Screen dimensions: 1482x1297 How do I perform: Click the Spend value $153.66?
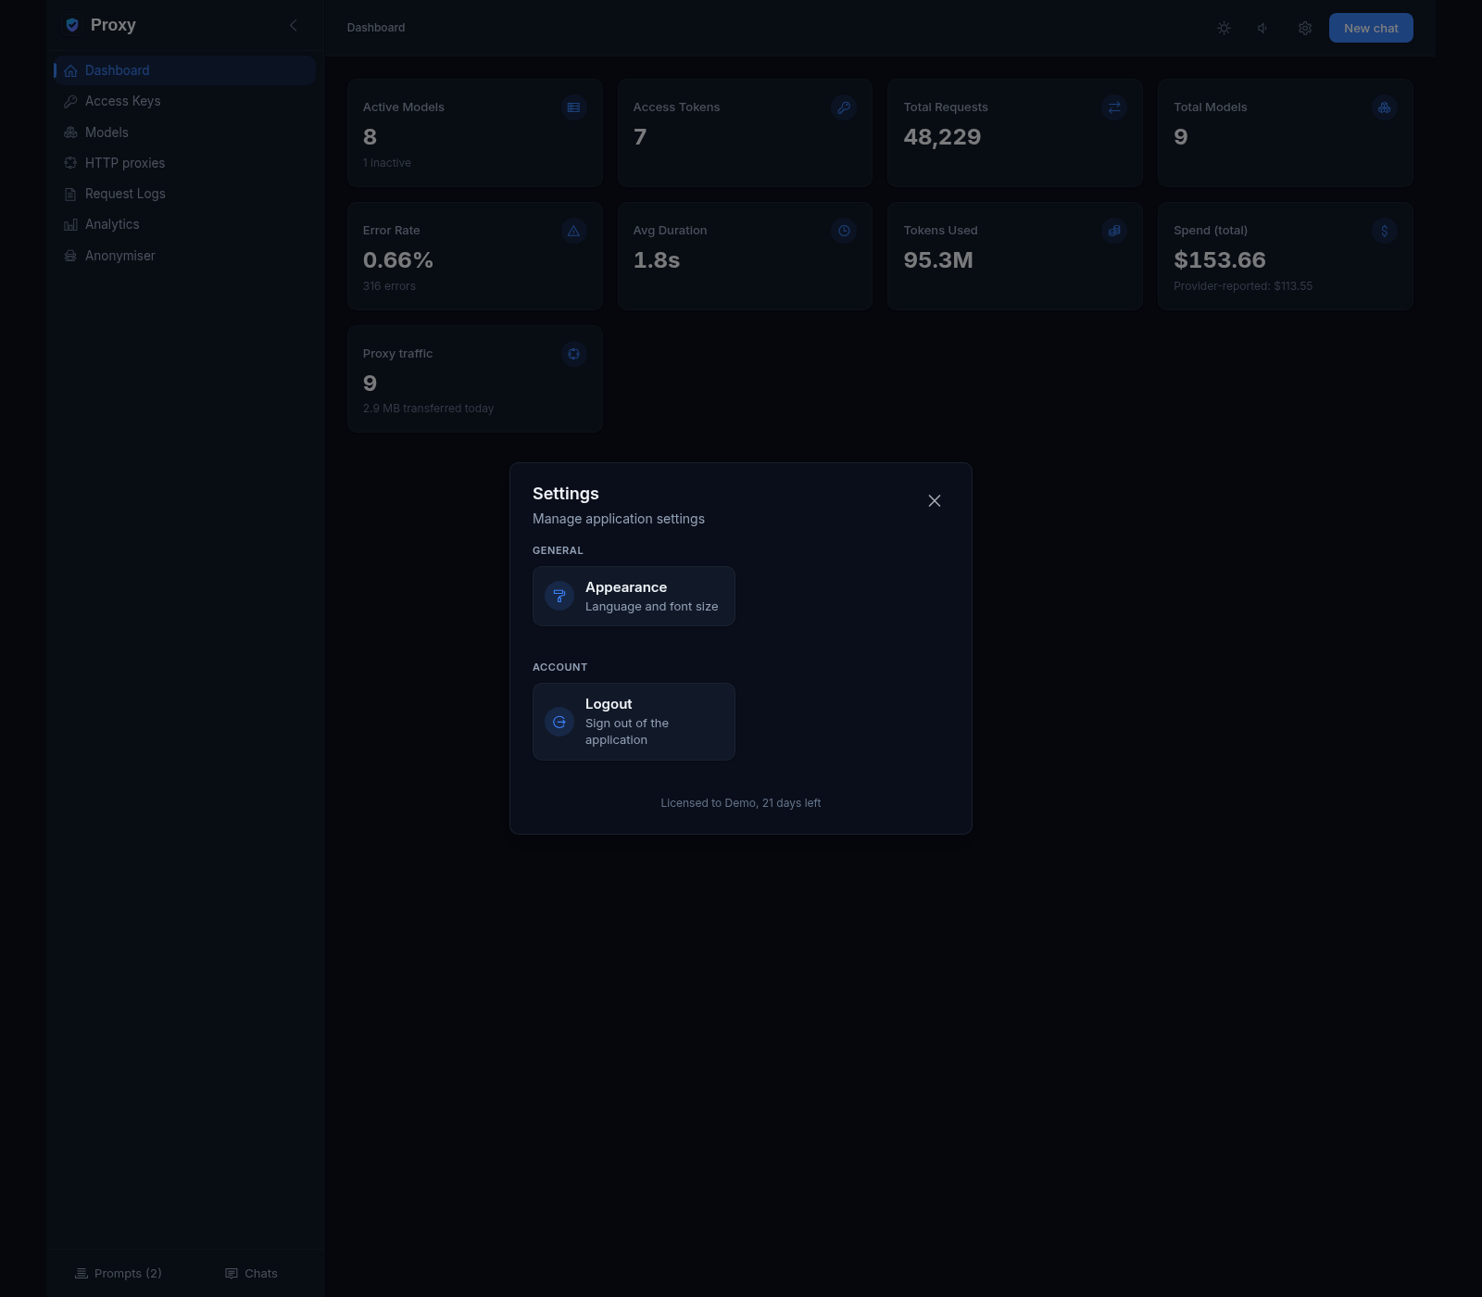pyautogui.click(x=1220, y=260)
